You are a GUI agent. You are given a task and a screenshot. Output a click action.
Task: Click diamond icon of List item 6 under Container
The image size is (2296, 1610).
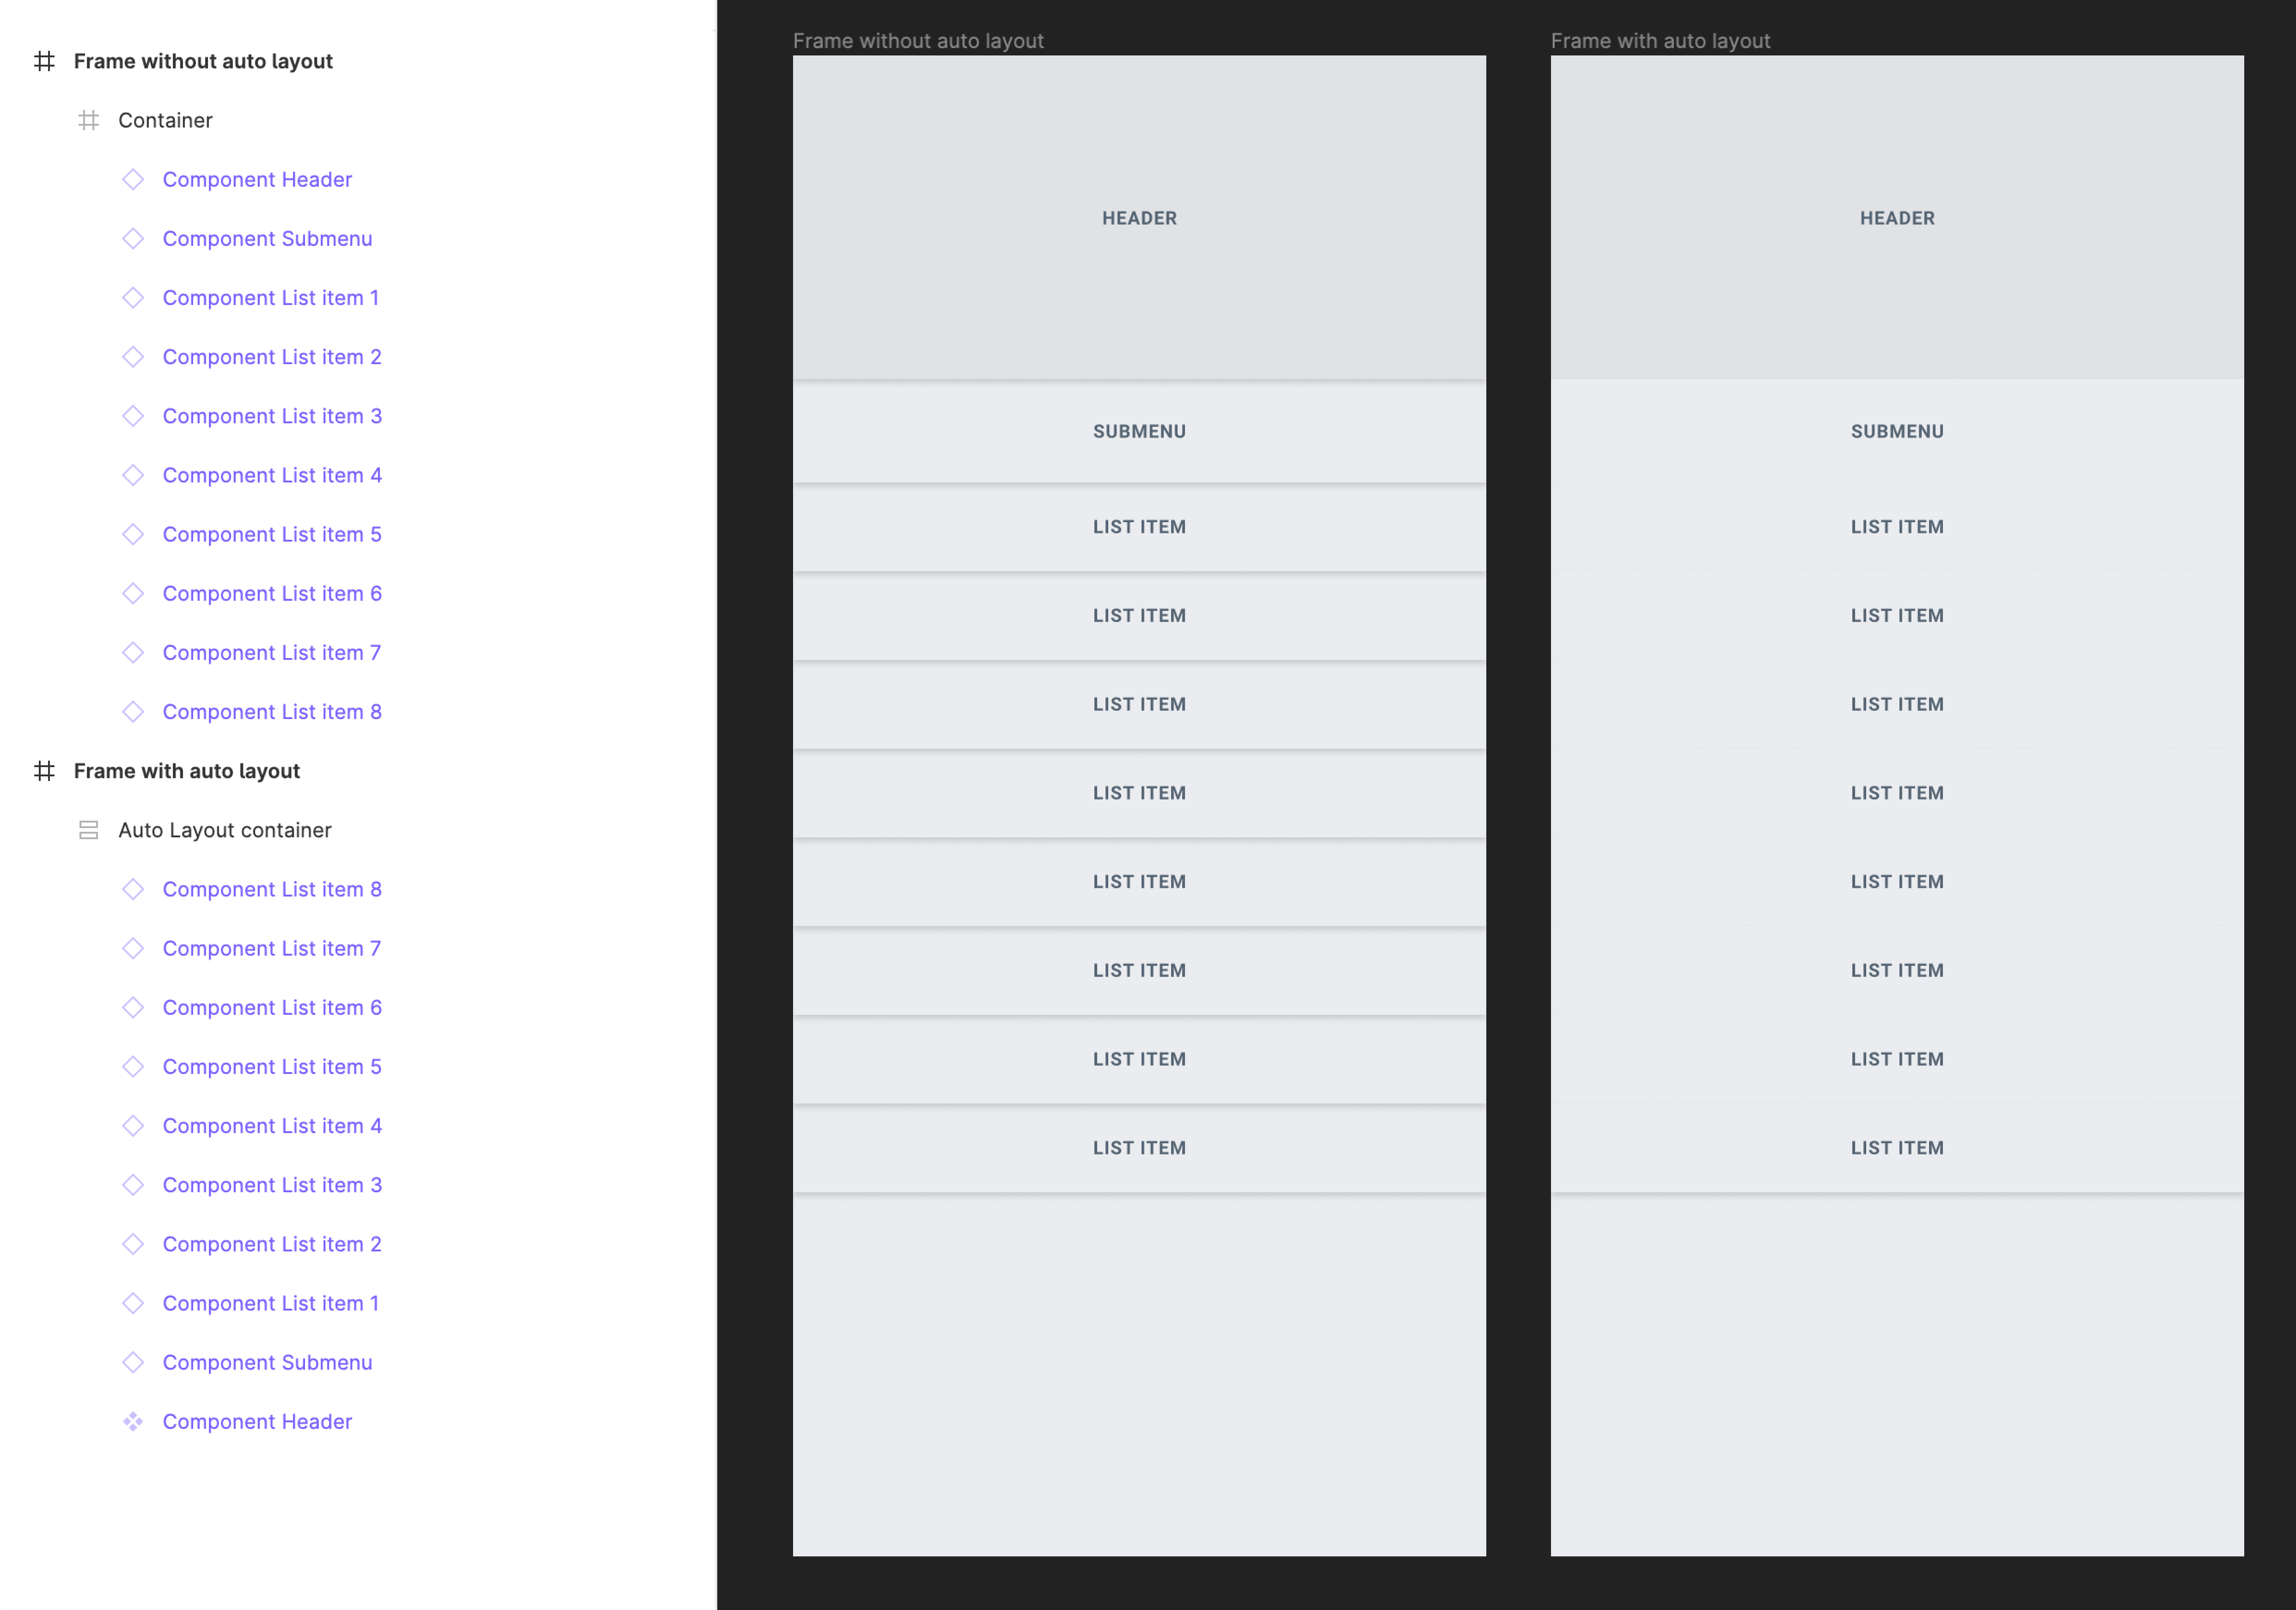pyautogui.click(x=133, y=593)
